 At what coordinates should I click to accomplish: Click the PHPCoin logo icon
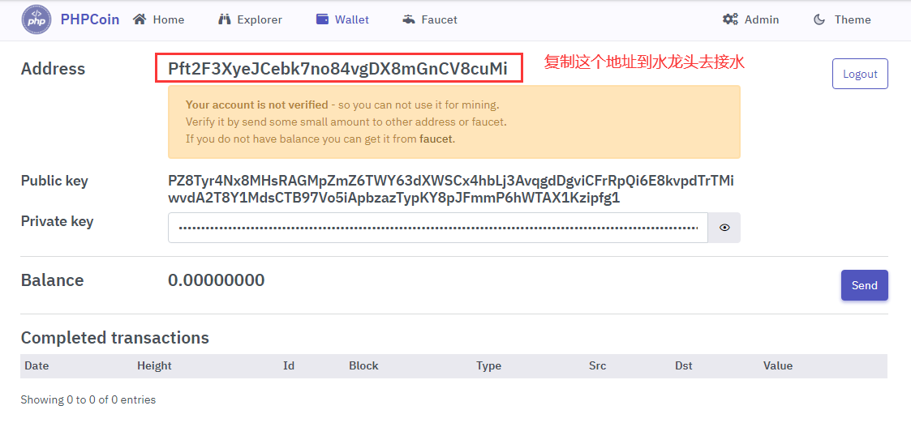[37, 19]
